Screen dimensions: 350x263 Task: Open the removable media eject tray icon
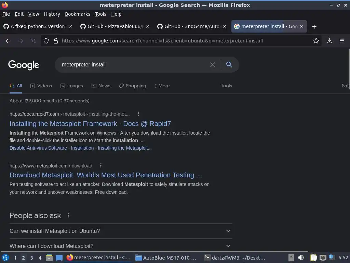[x=291, y=258]
